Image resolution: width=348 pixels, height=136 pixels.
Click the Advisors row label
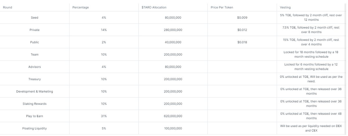coord(35,67)
